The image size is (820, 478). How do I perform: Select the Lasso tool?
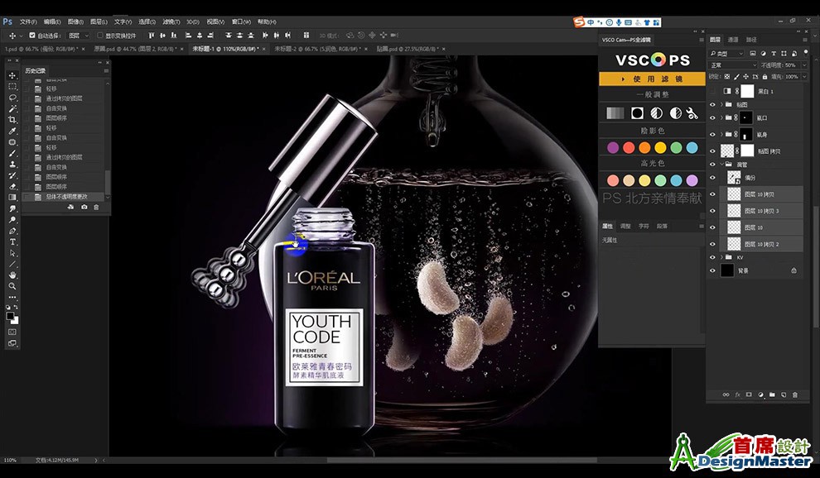point(12,98)
